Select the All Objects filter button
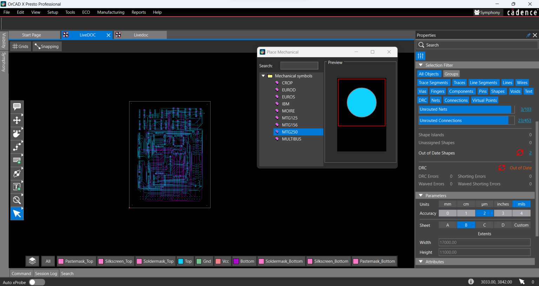Image resolution: width=539 pixels, height=286 pixels. pyautogui.click(x=429, y=74)
